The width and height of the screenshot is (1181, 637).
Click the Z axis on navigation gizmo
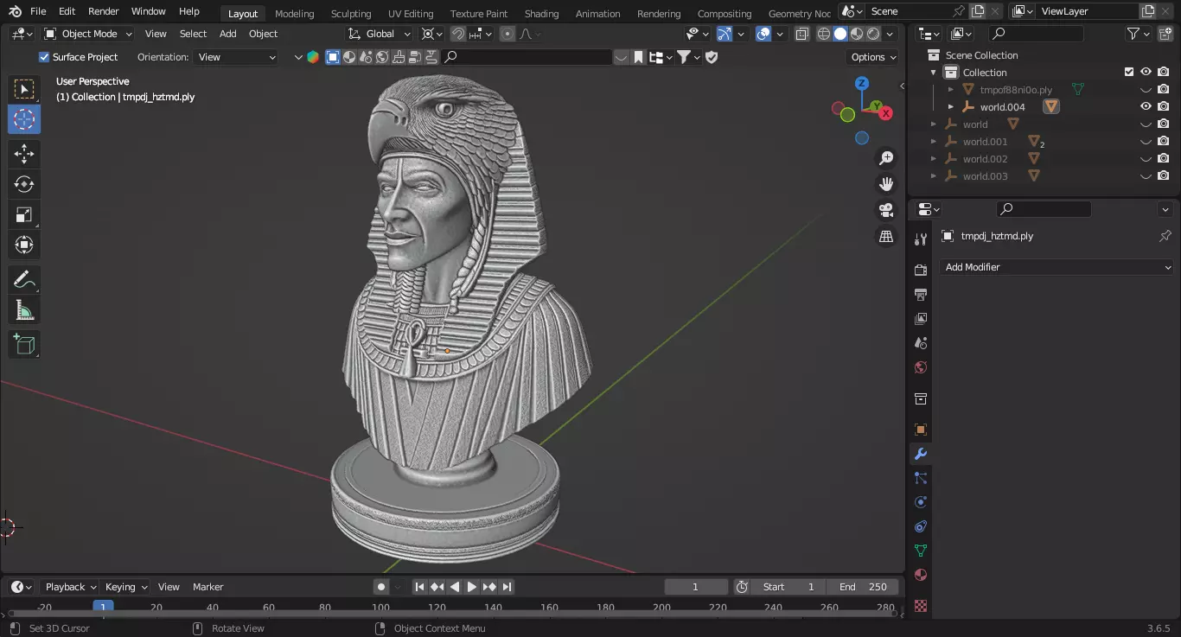(x=862, y=83)
